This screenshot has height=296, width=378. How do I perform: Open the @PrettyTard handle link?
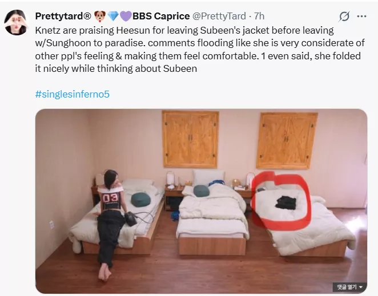219,16
